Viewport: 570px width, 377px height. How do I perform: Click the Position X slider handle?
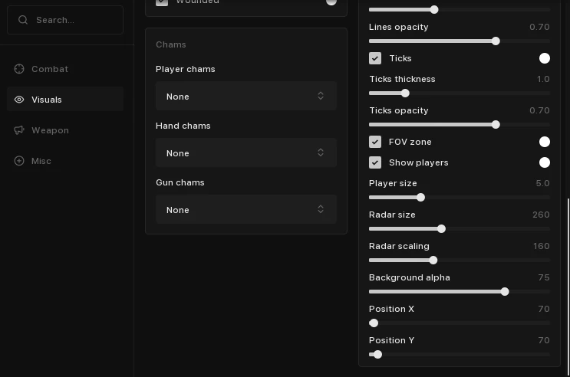tap(374, 323)
